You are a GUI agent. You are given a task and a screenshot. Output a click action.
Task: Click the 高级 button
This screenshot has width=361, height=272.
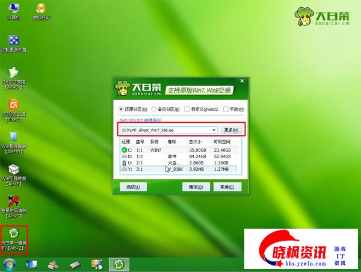133,187
